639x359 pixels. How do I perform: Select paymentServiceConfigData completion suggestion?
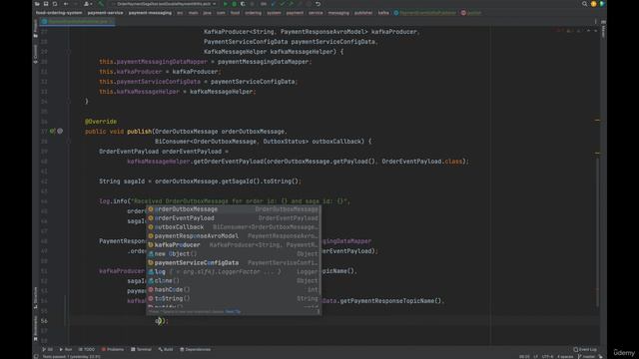234,263
